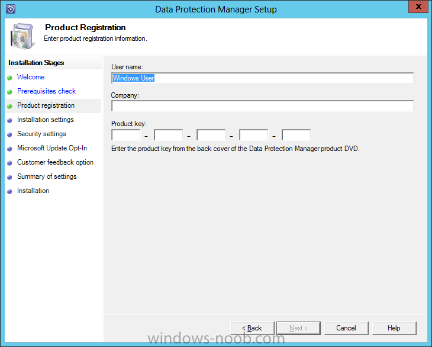Click the "Product key:" label
The image size is (432, 347).
pos(128,124)
